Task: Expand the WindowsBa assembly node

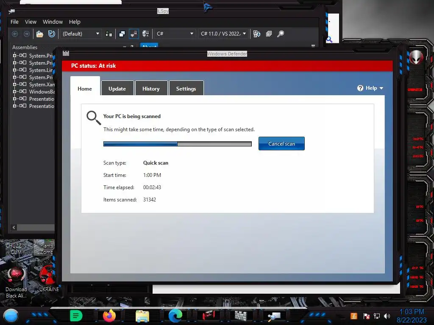Action: click(14, 91)
